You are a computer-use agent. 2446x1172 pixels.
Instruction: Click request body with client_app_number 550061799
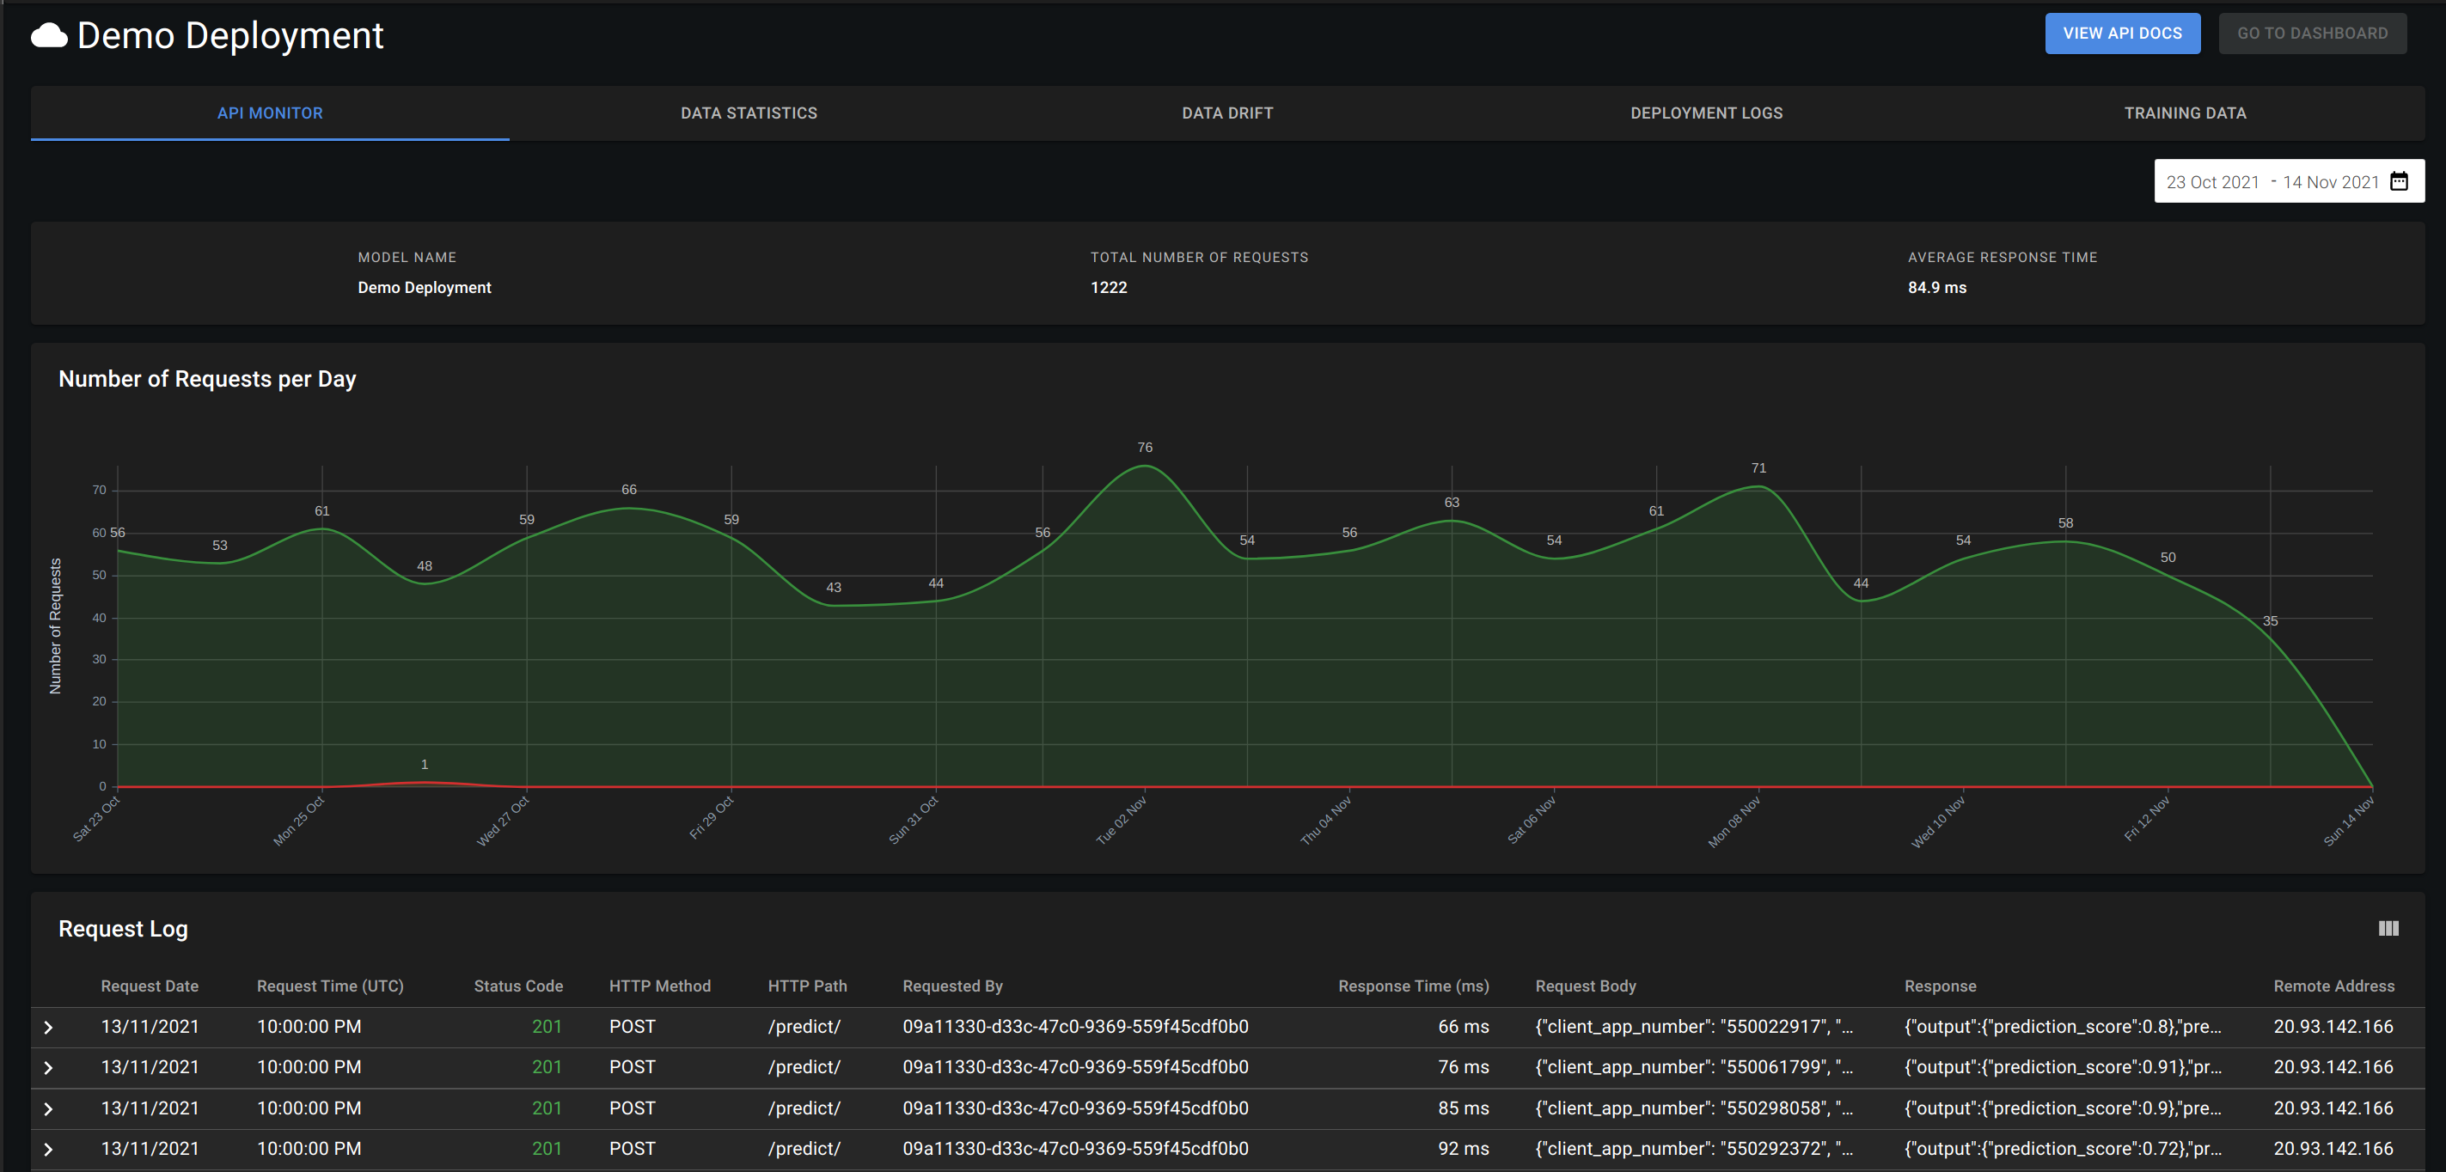[x=1693, y=1068]
